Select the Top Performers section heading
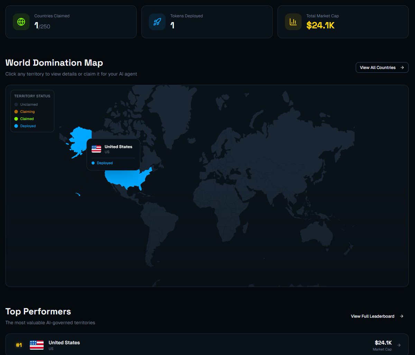 pyautogui.click(x=38, y=311)
